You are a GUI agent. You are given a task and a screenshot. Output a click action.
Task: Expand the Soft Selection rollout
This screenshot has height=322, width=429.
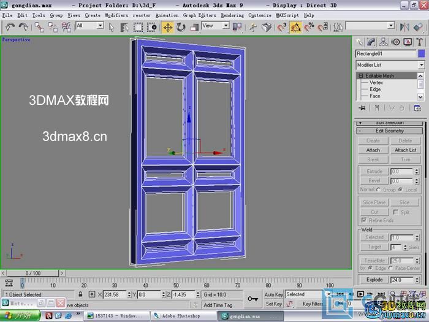pos(390,123)
